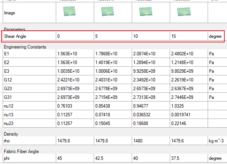Screen dimensions: 227x164
Task: Select Shear Angle value 5
Action: pos(96,36)
